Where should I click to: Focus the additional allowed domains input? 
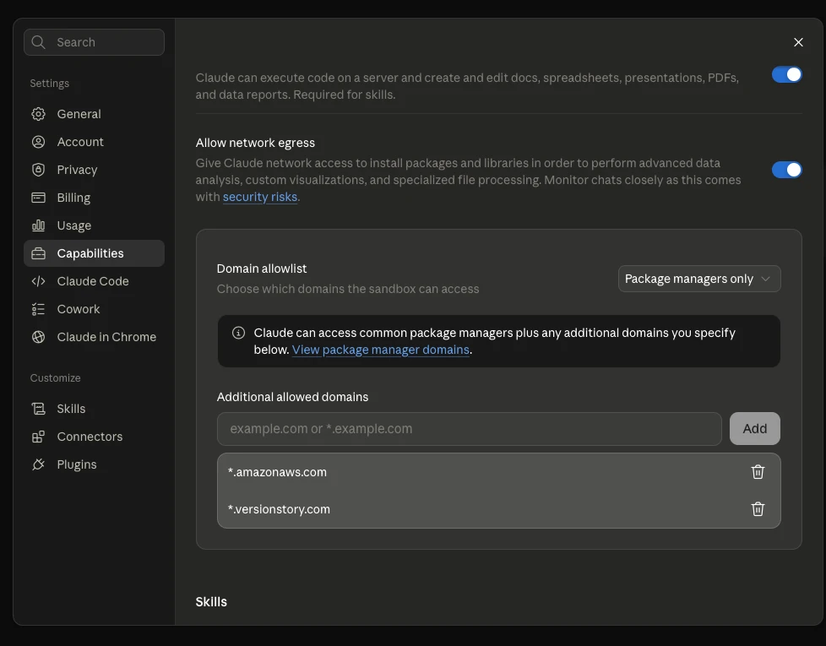(x=469, y=429)
